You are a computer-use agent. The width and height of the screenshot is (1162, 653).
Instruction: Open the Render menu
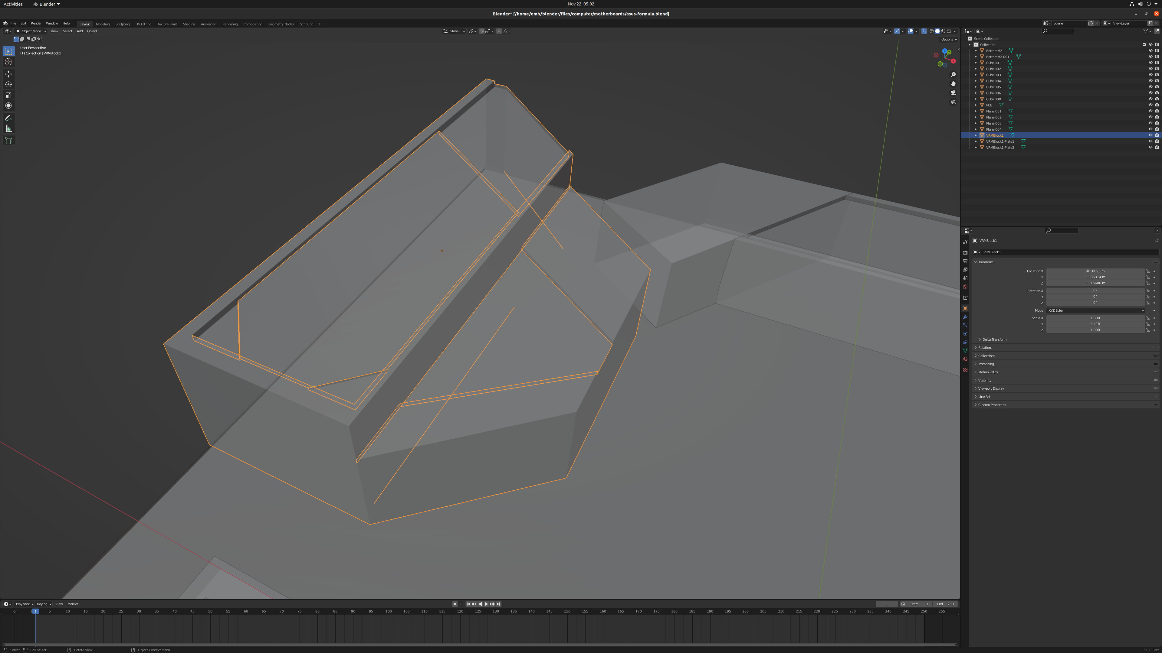(36, 24)
